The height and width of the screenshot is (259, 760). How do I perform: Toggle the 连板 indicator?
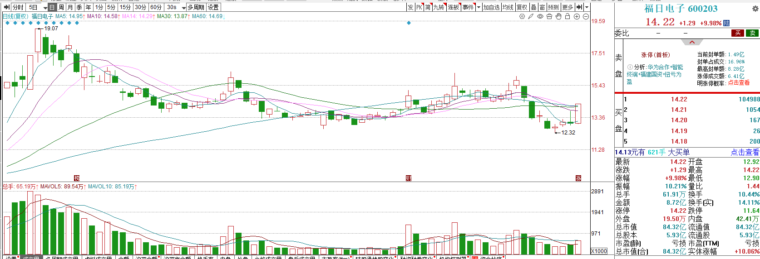coord(454,7)
